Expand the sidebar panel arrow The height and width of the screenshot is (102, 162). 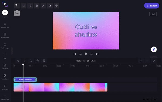[12, 51]
